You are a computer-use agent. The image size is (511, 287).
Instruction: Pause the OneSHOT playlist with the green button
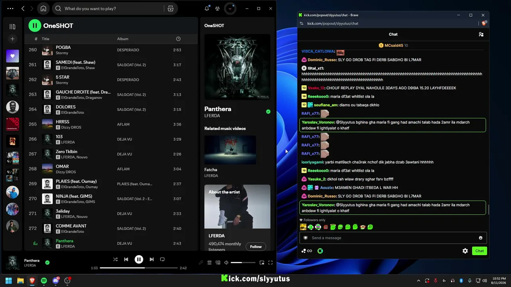35,26
